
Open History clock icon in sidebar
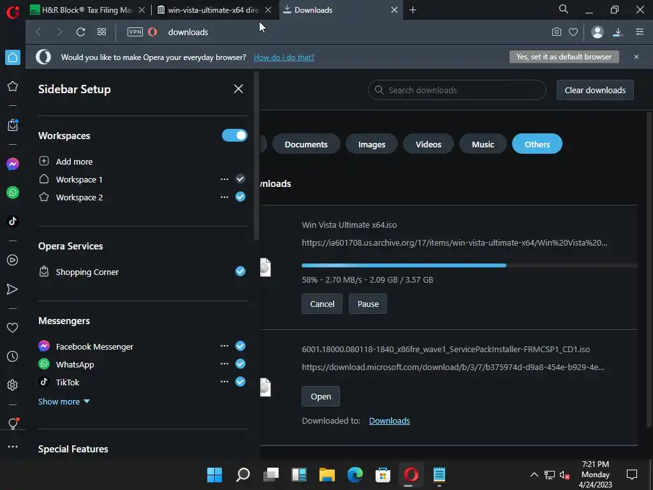pos(13,356)
